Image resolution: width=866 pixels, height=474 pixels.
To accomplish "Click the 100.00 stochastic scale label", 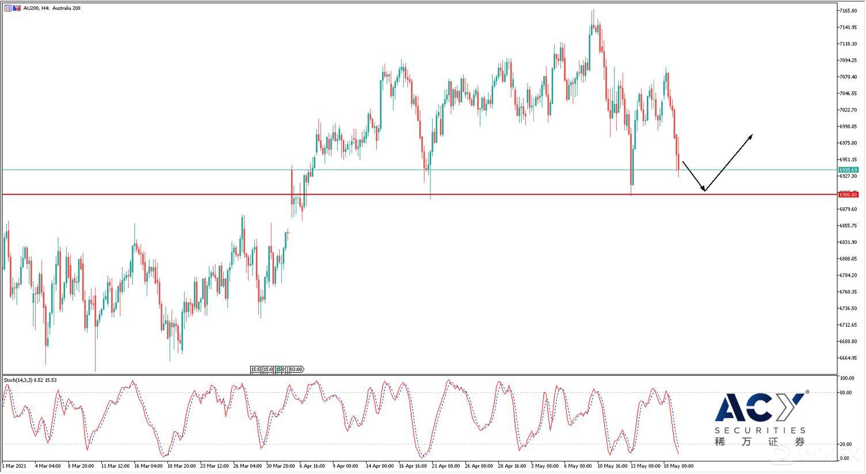I will coord(847,378).
